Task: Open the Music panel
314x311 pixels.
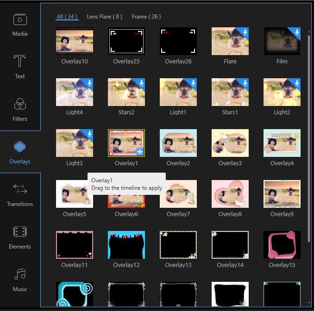Action: 20,280
